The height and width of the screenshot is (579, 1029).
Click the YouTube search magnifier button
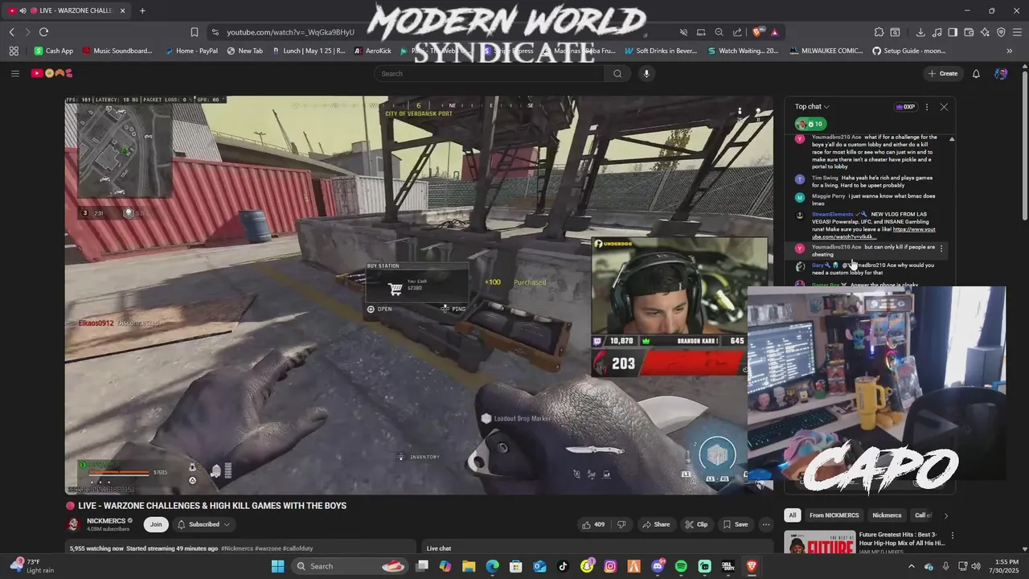coord(617,73)
